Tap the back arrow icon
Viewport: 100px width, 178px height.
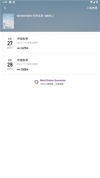[x=5, y=8]
